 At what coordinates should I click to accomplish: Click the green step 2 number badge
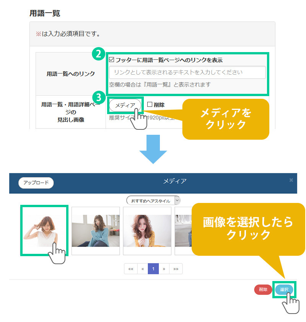point(98,54)
